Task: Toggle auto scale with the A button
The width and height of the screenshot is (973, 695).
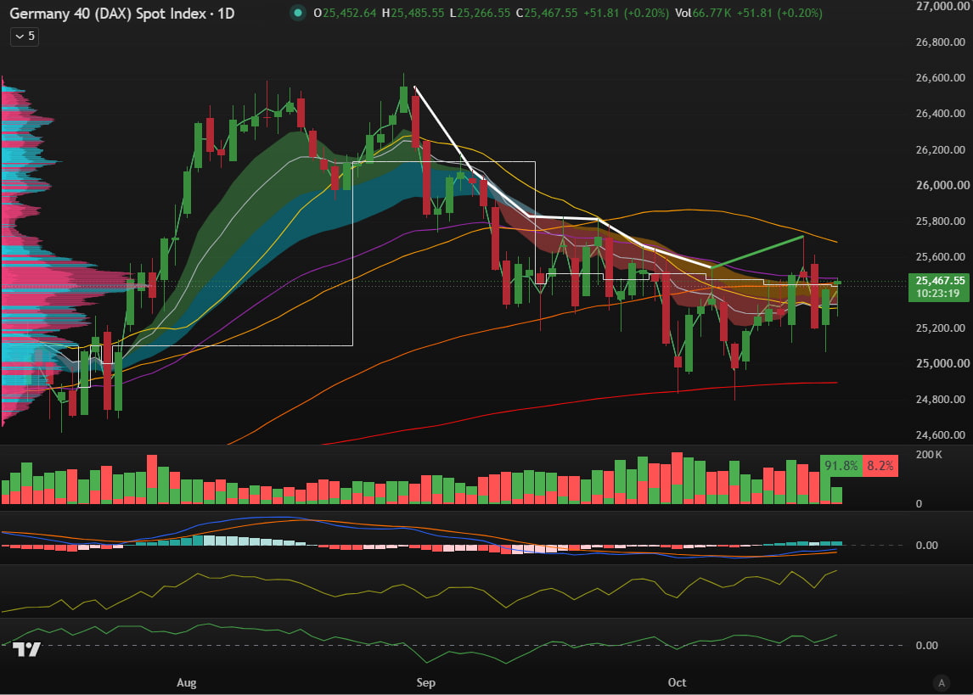Action: [x=942, y=682]
